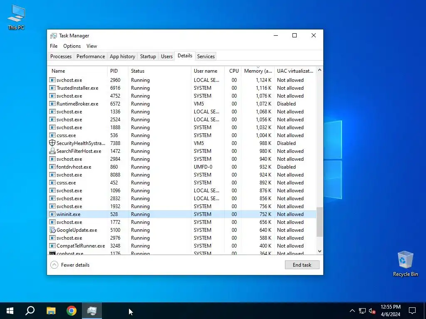The width and height of the screenshot is (426, 319).
Task: Switch to the Performance tab
Action: (x=90, y=56)
